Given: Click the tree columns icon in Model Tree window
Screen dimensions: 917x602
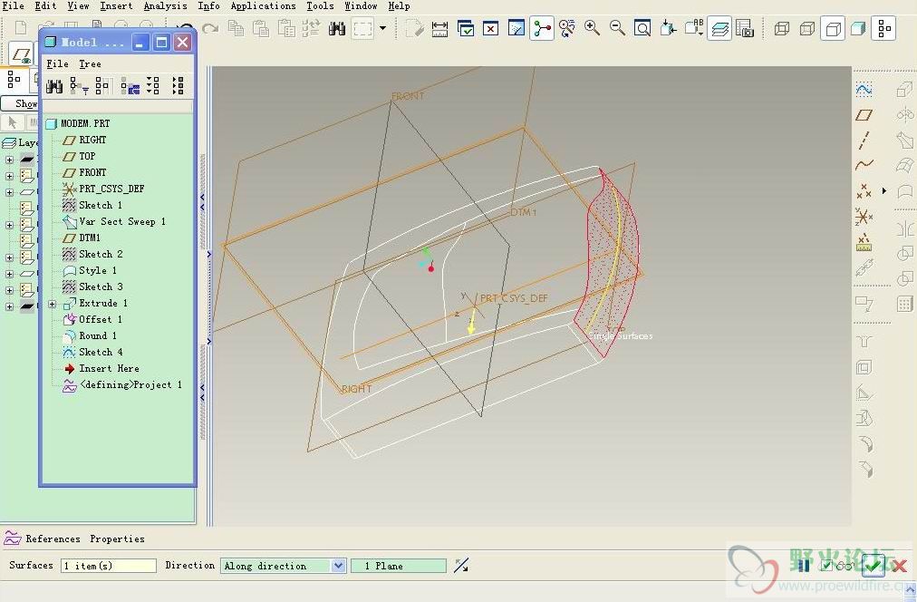Looking at the screenshot, I should point(103,86).
